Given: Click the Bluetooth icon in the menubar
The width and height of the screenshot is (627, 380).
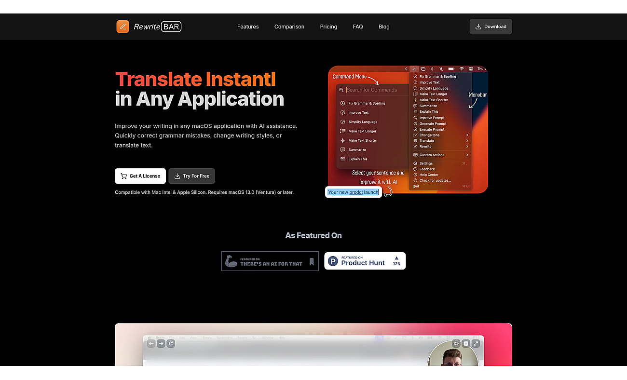Looking at the screenshot, I should coord(432,69).
